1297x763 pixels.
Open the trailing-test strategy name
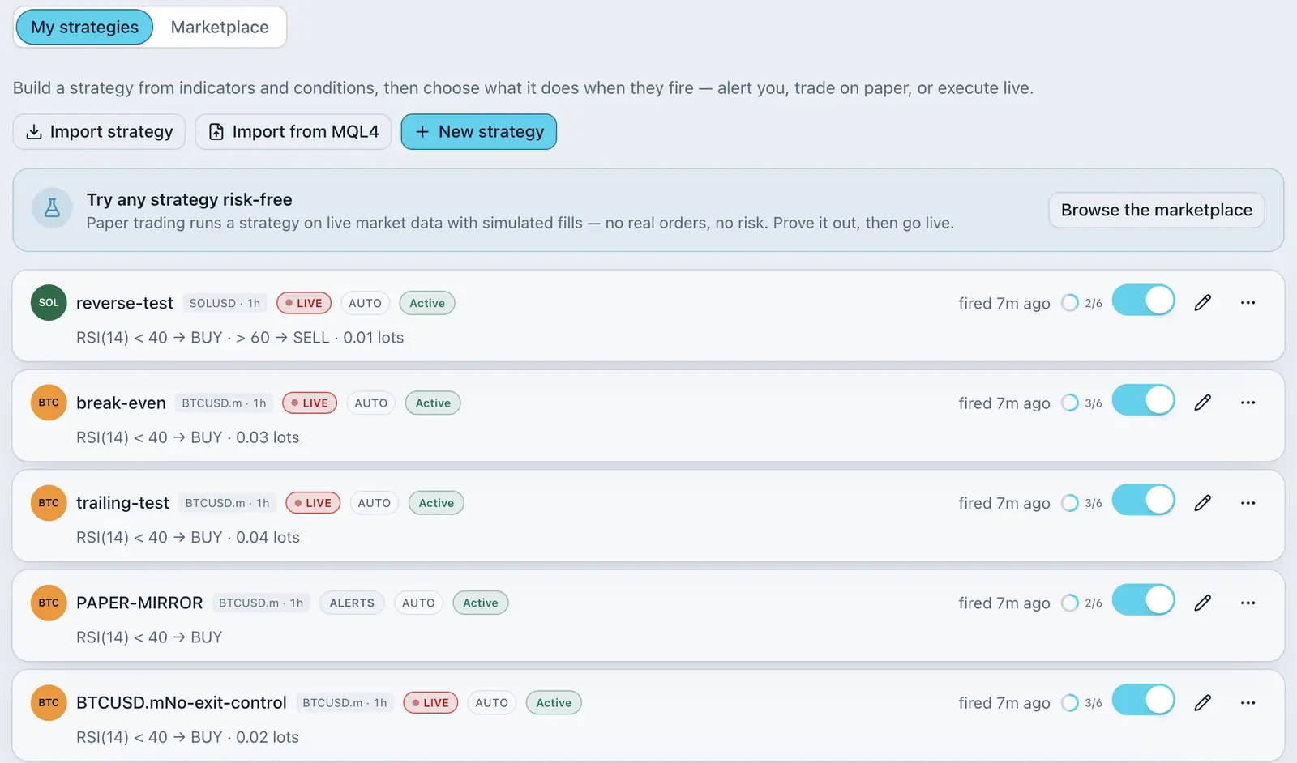[122, 503]
